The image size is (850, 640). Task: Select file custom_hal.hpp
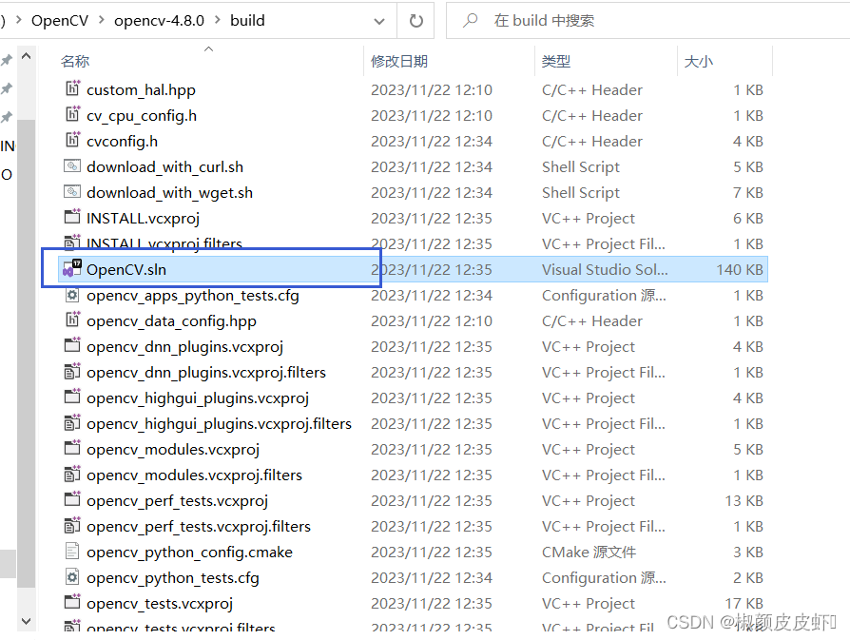tap(141, 90)
